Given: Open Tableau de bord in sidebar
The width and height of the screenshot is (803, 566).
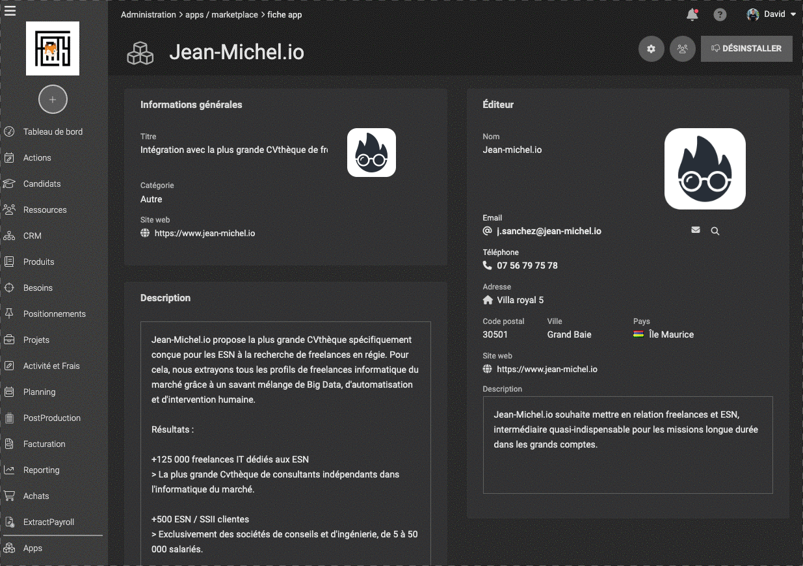Looking at the screenshot, I should [53, 131].
